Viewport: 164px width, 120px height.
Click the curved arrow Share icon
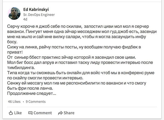(60, 113)
